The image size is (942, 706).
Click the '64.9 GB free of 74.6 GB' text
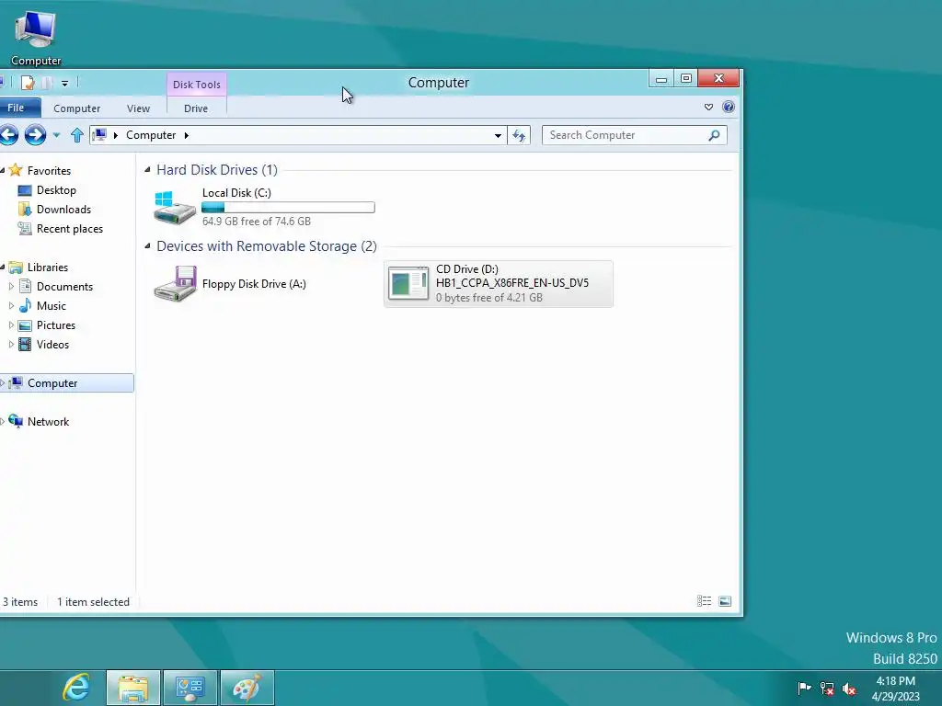(x=257, y=222)
